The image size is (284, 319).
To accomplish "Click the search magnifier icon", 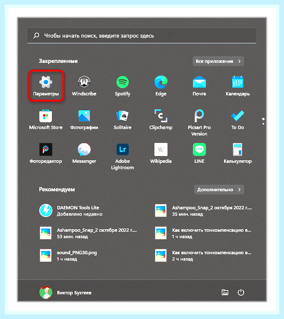I will tap(36, 36).
